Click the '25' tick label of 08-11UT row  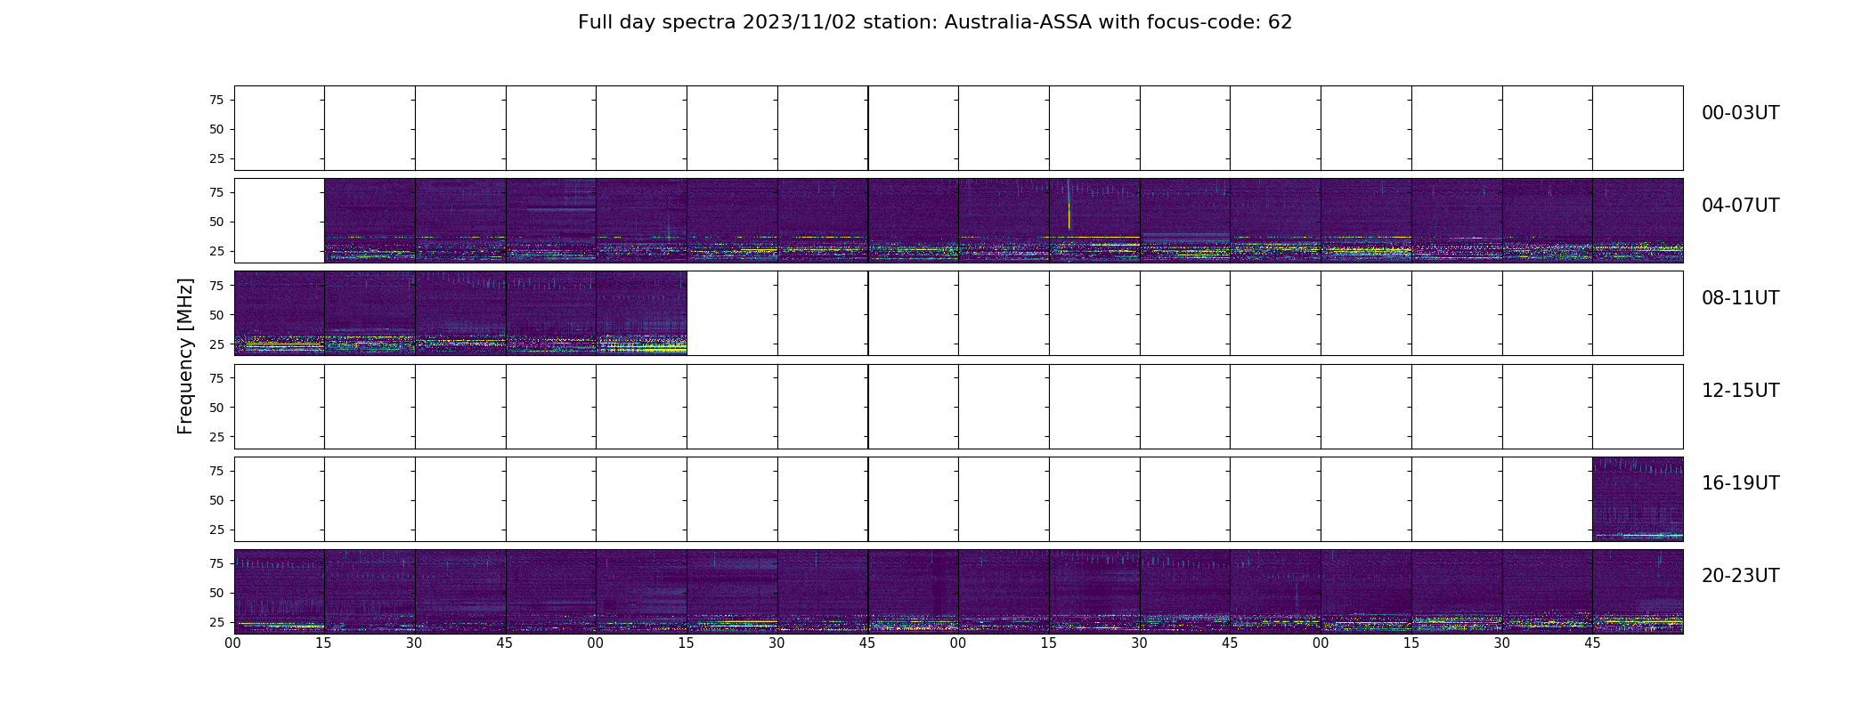[x=216, y=344]
